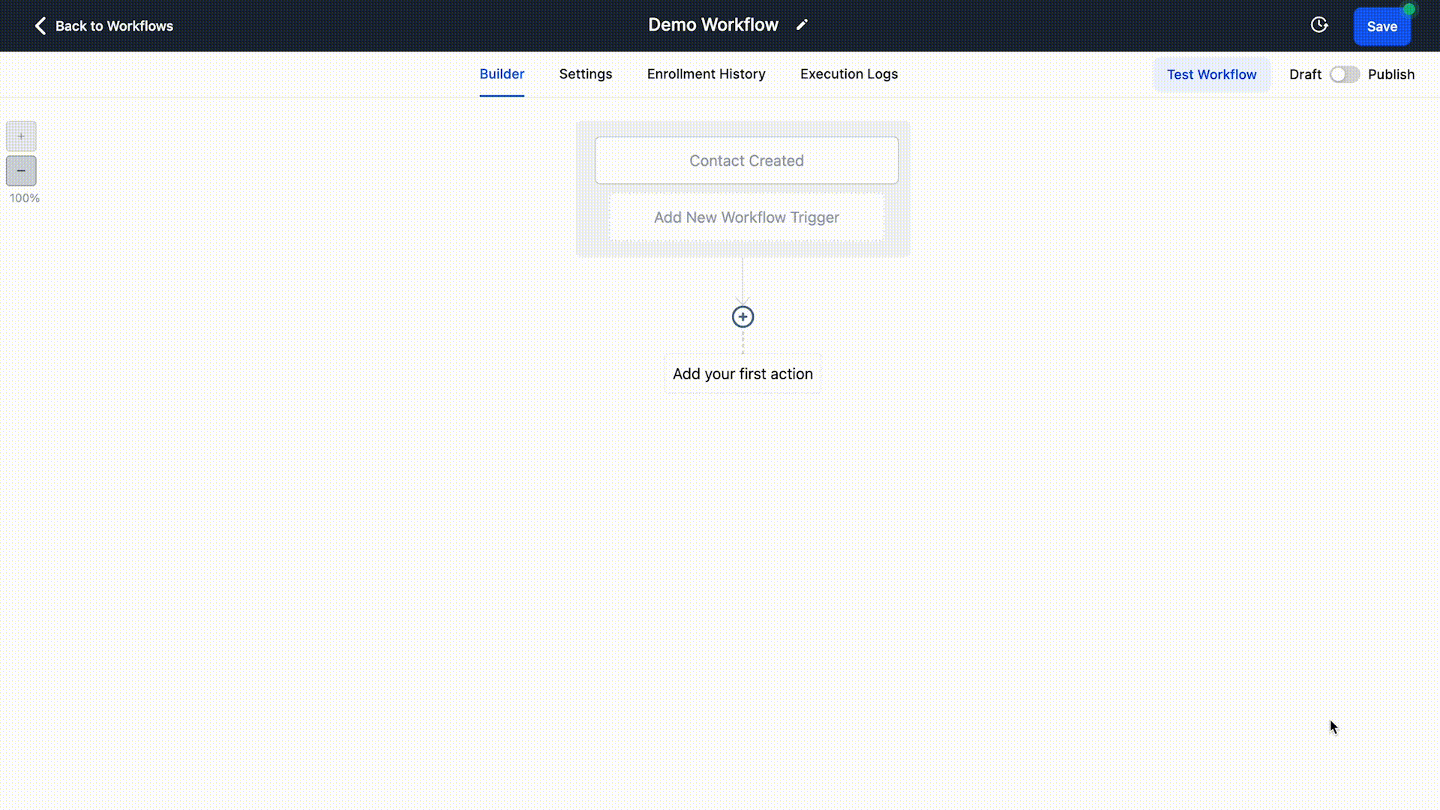The image size is (1440, 810).
Task: Click the Test Workflow button
Action: 1211,74
